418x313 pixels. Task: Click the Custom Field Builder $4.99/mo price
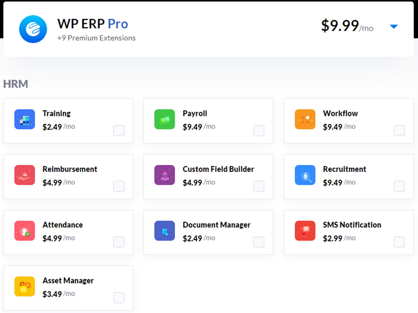[199, 182]
